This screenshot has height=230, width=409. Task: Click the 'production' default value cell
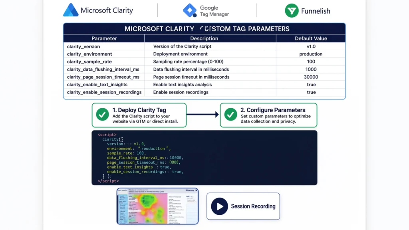(311, 54)
